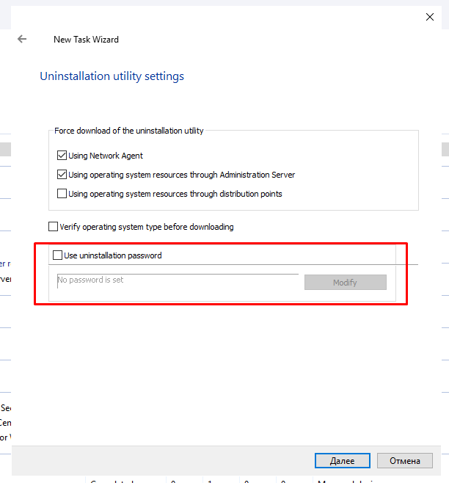Click the No password is set field

click(x=178, y=280)
